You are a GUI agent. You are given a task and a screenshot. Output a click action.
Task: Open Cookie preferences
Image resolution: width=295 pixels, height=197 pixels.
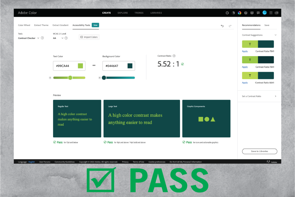pyautogui.click(x=157, y=162)
